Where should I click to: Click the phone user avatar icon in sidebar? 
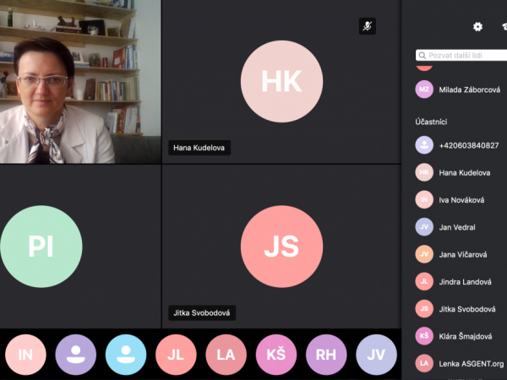[x=424, y=145]
